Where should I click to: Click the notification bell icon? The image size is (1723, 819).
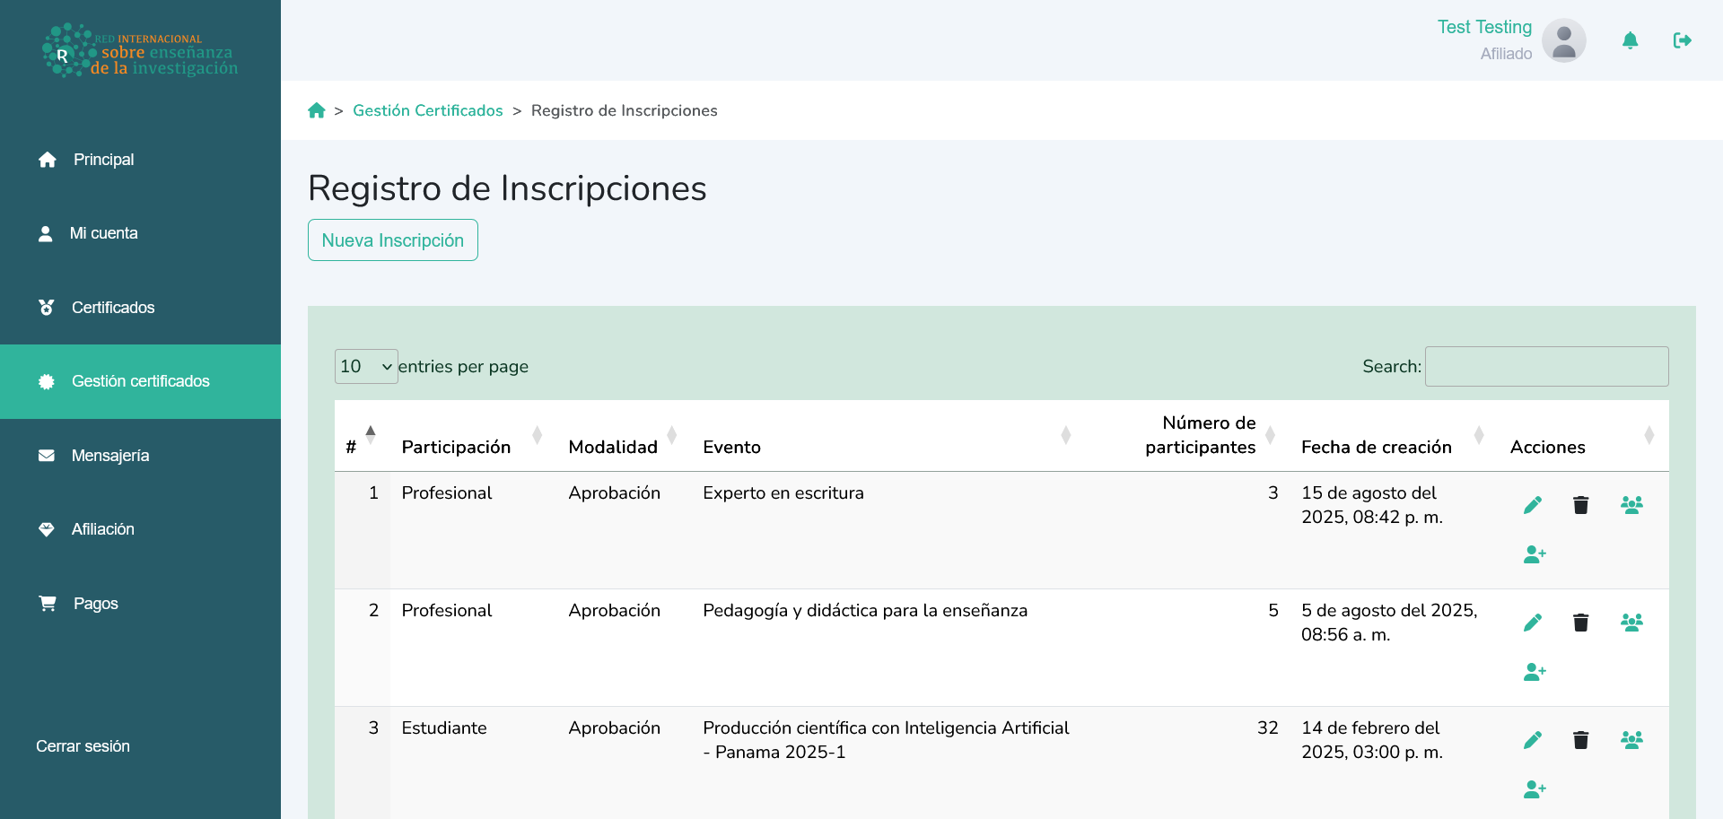(x=1630, y=40)
